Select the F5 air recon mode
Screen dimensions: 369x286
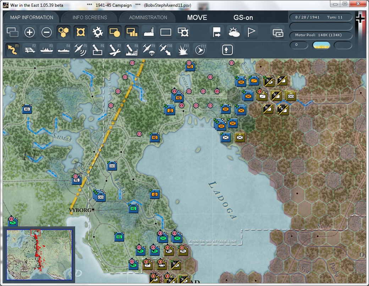click(81, 50)
